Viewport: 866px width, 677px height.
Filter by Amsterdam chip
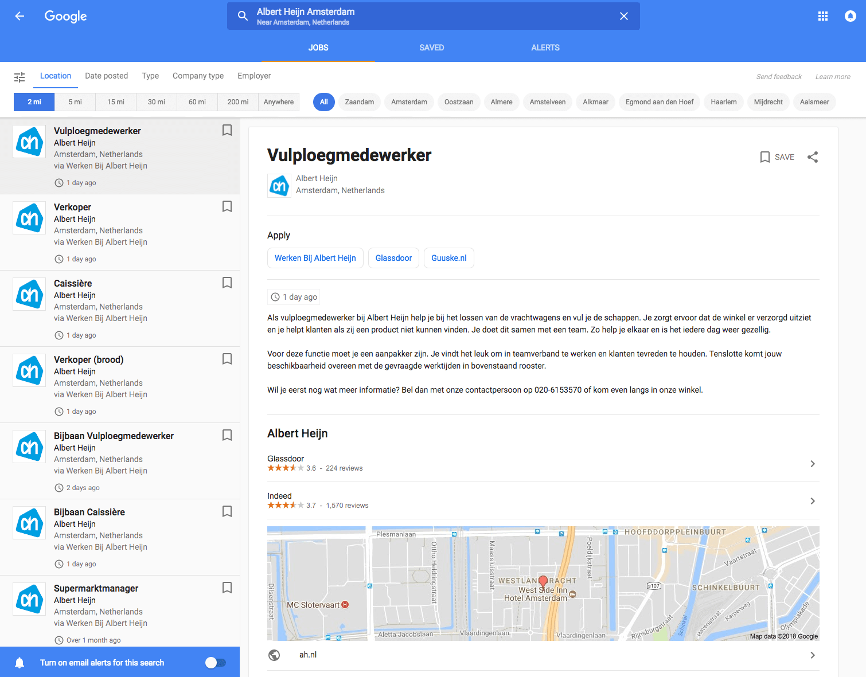click(x=409, y=102)
